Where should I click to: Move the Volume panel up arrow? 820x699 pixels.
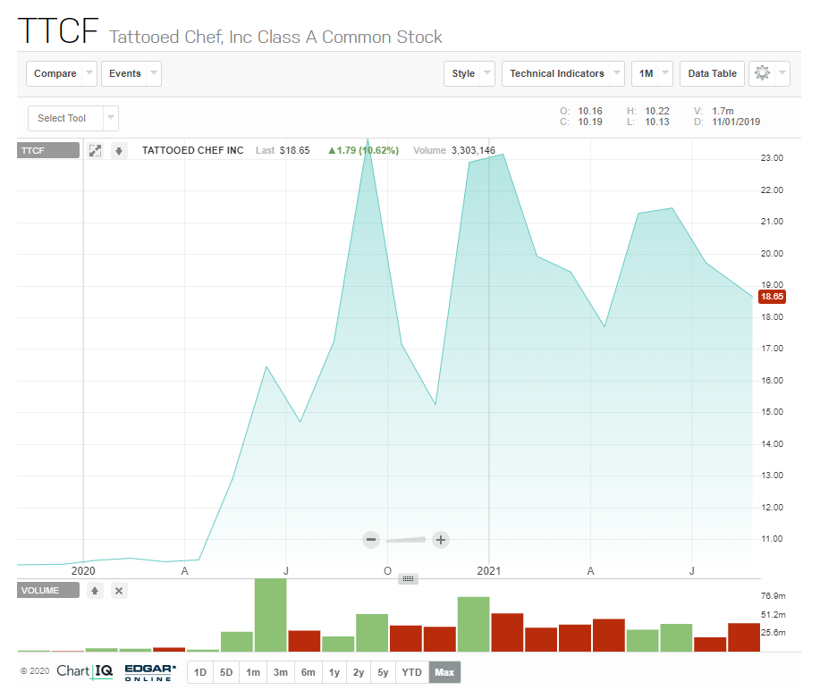95,591
